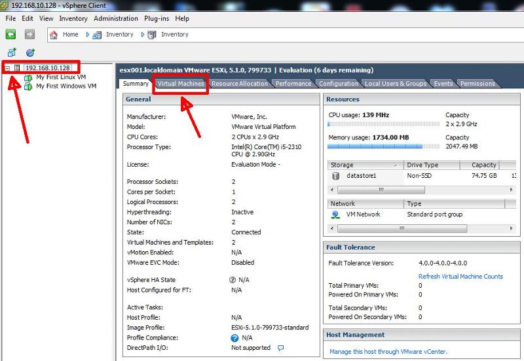524x361 pixels.
Task: Click the Storage list horizontal scrollbar thumb
Action: (381, 190)
